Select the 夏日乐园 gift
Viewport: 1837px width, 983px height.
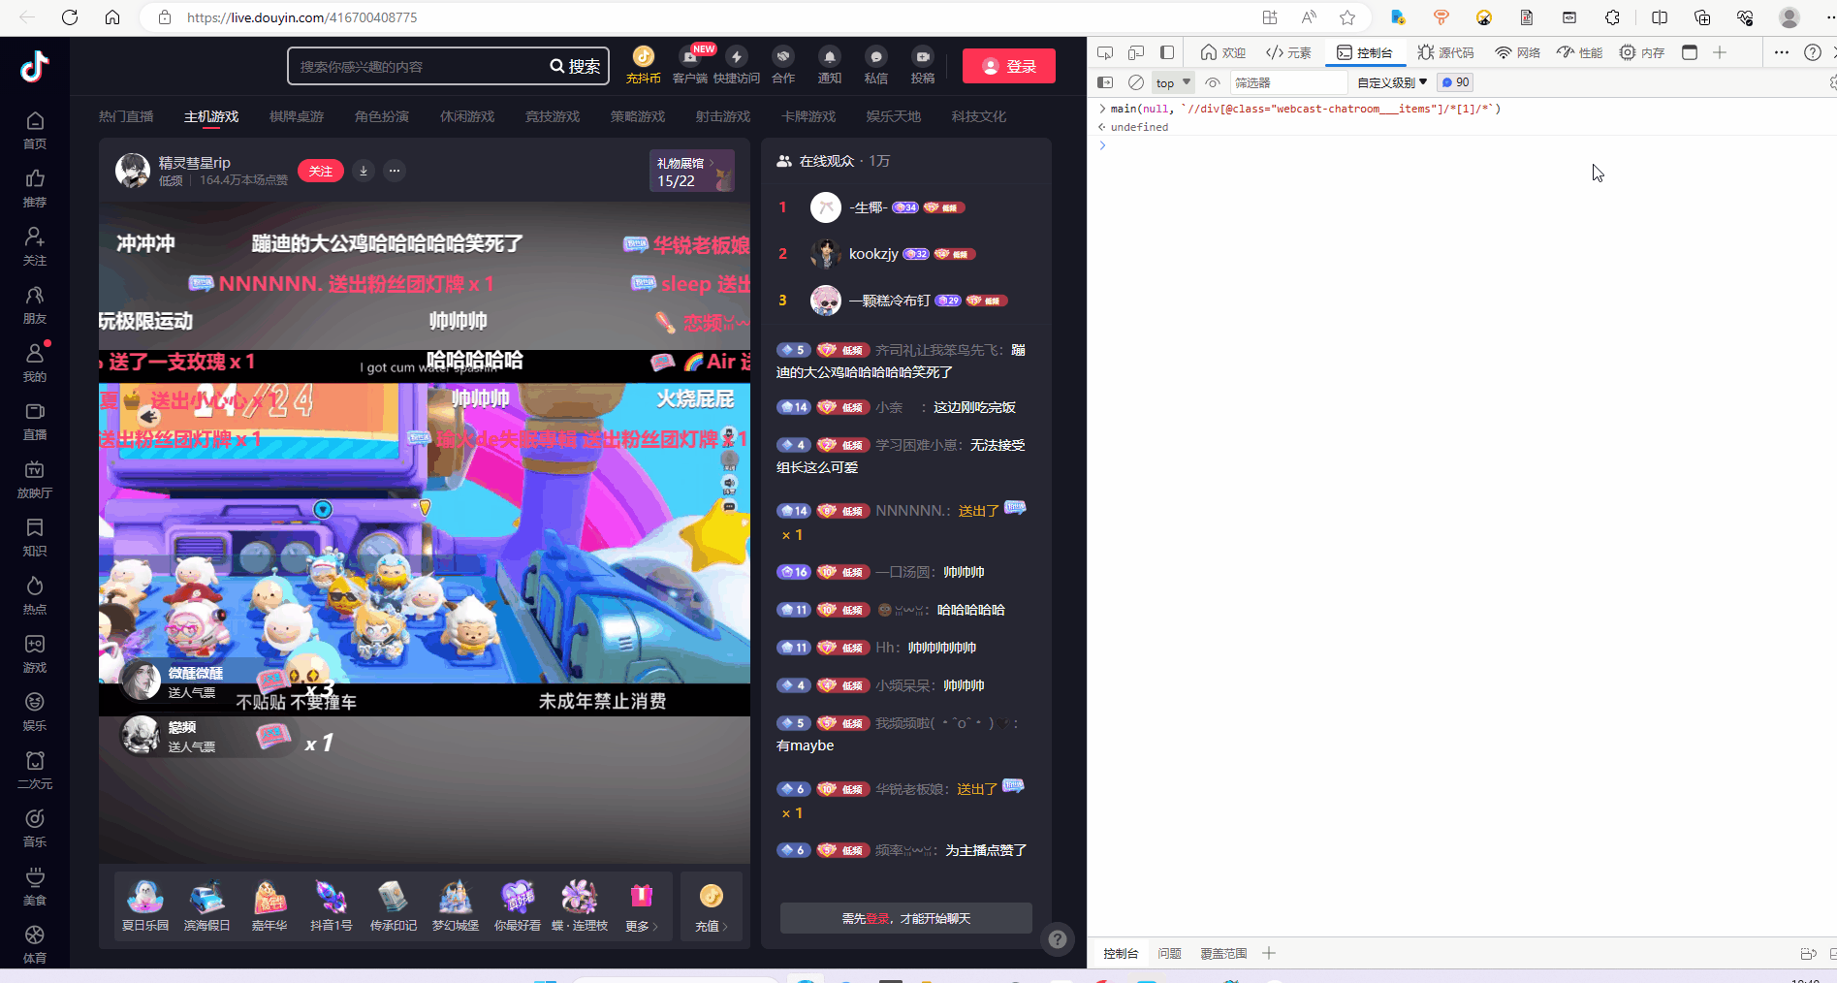pyautogui.click(x=145, y=907)
